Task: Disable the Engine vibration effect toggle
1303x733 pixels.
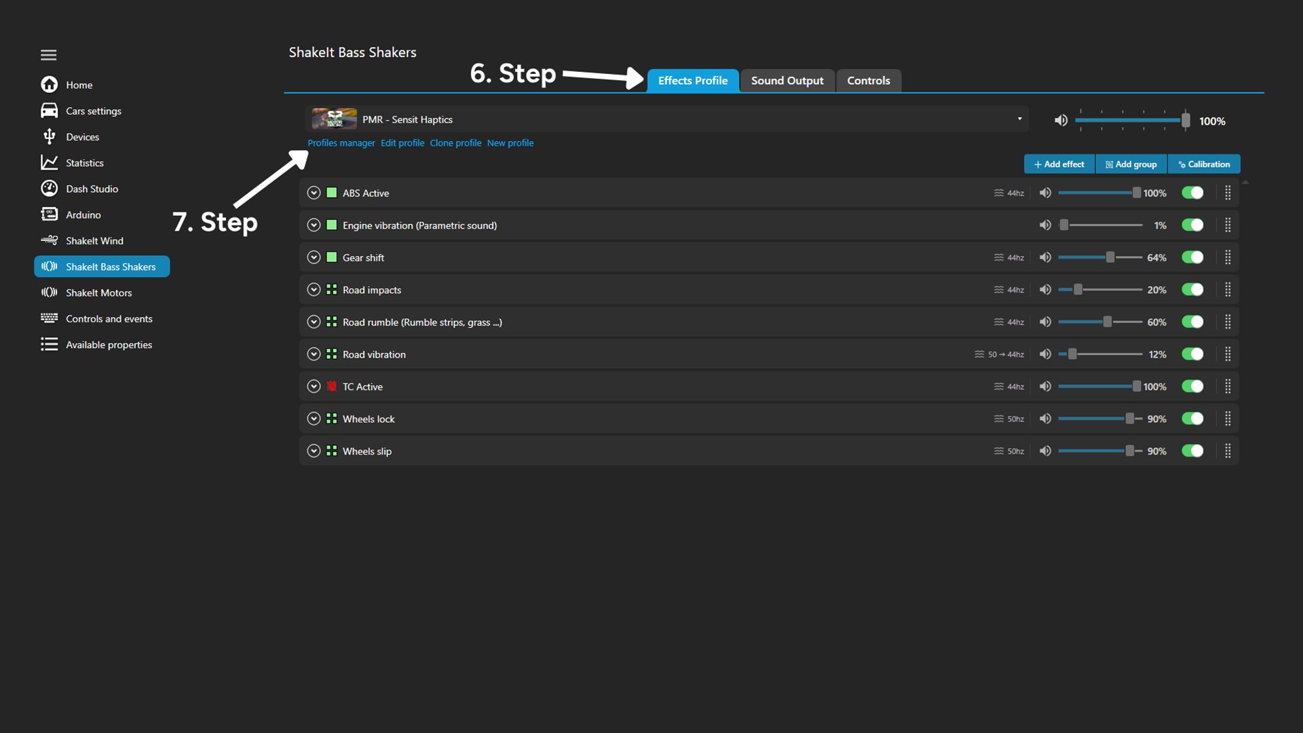Action: (1192, 225)
